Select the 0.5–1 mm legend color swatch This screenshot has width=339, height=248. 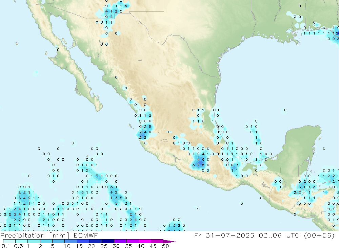pyautogui.click(x=21, y=241)
